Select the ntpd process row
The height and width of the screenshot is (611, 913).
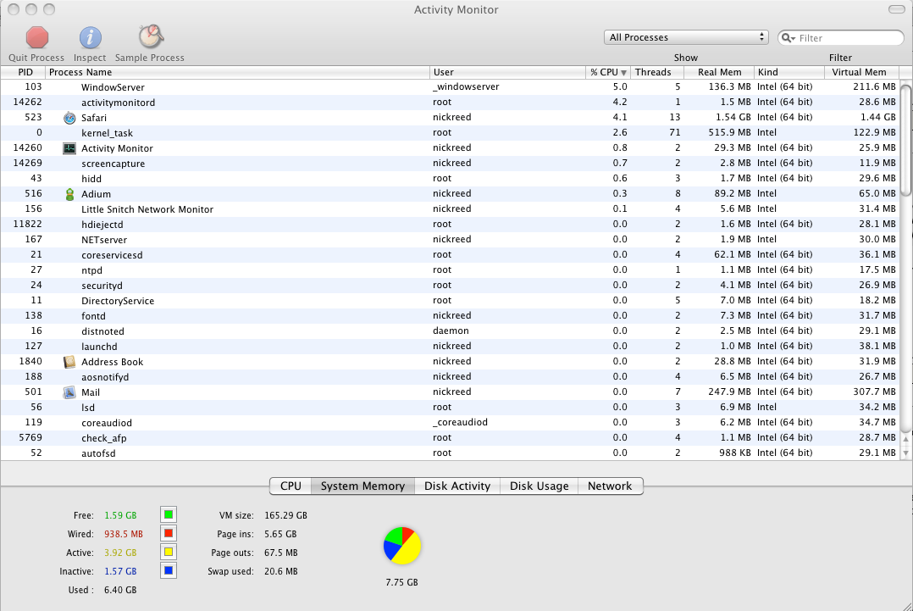pyautogui.click(x=450, y=270)
